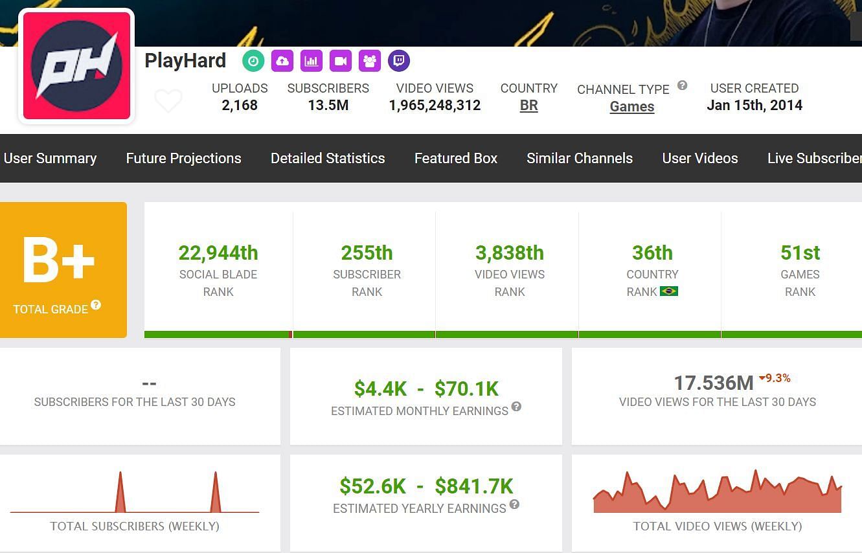Click the Total Grade help icon
The width and height of the screenshot is (862, 553).
pyautogui.click(x=96, y=305)
